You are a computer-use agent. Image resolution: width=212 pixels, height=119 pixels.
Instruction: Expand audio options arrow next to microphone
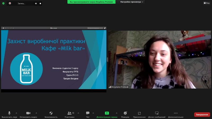click(x=16, y=113)
